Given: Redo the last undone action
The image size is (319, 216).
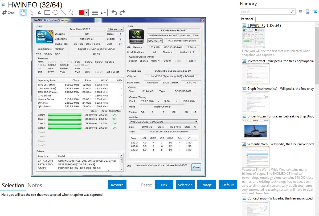Looking at the screenshot, I should coord(122,13).
